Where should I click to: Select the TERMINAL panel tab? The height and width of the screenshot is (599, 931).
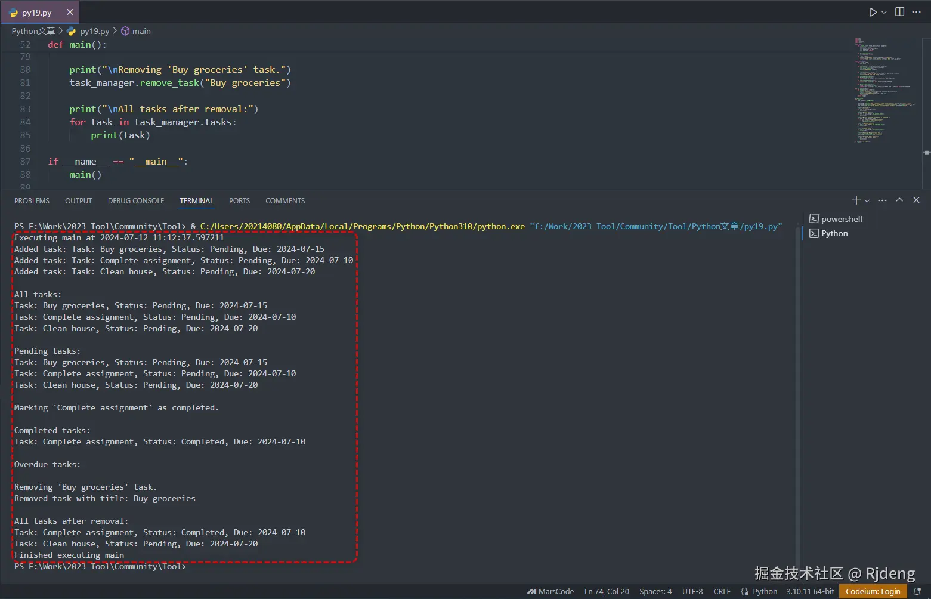tap(196, 201)
